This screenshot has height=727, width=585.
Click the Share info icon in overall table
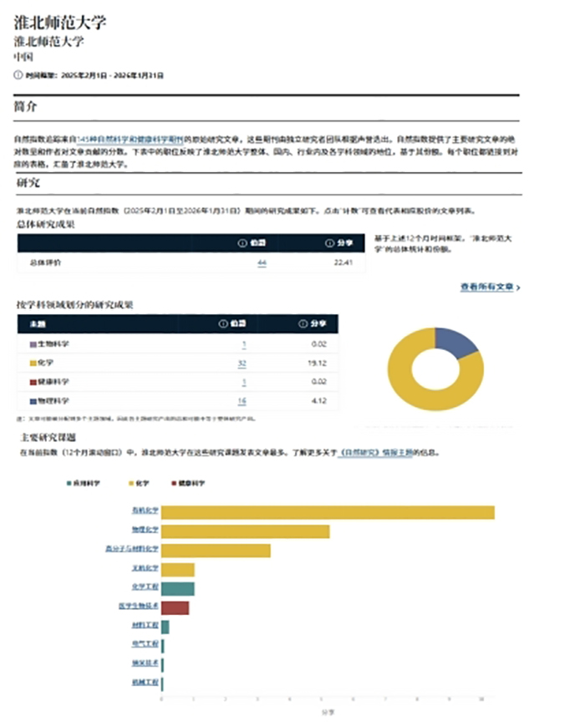[x=329, y=243]
